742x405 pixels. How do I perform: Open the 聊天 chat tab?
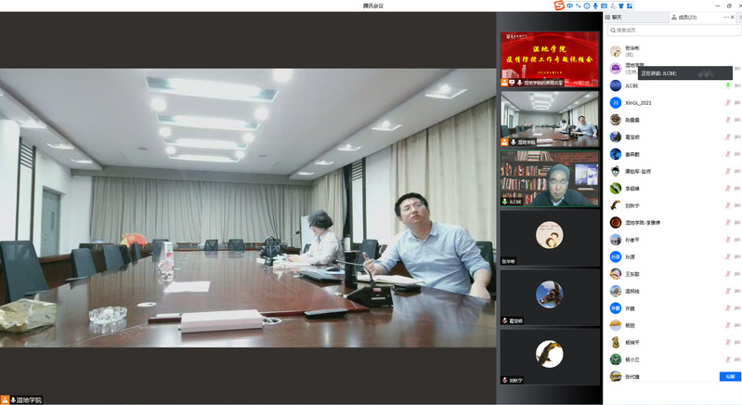pos(617,17)
